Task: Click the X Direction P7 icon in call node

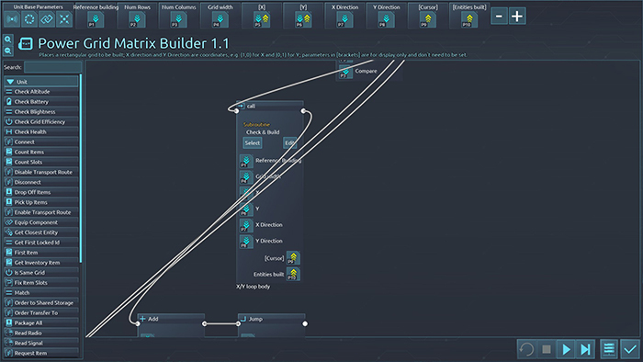Action: (246, 225)
